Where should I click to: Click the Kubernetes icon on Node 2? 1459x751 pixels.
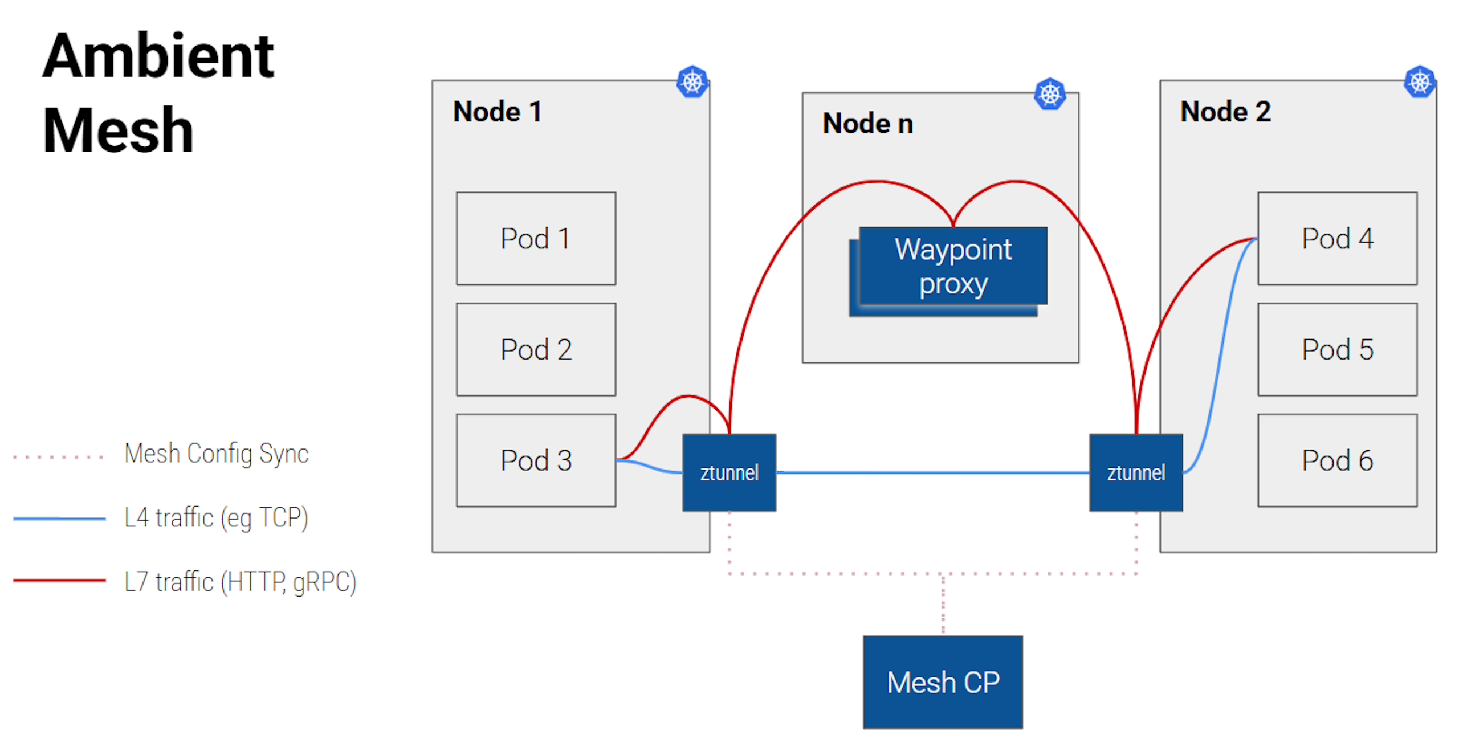coord(1419,82)
